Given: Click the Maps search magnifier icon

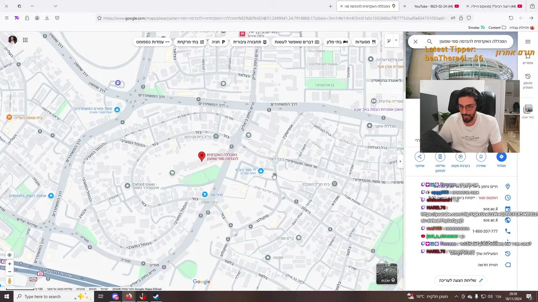Looking at the screenshot, I should [430, 42].
